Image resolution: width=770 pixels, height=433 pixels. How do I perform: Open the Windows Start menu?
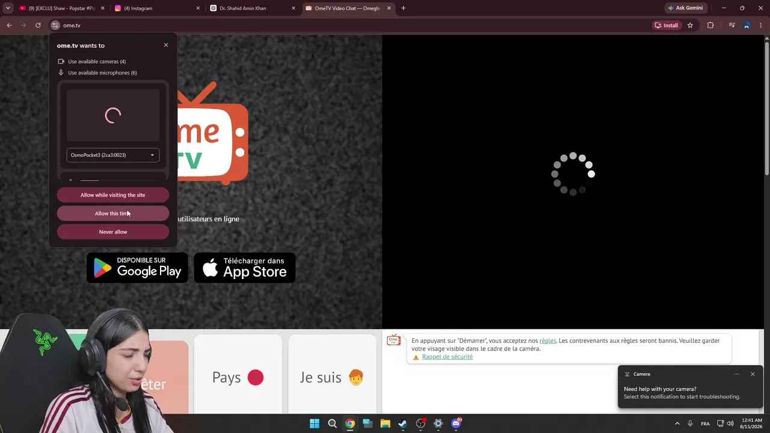coord(315,423)
